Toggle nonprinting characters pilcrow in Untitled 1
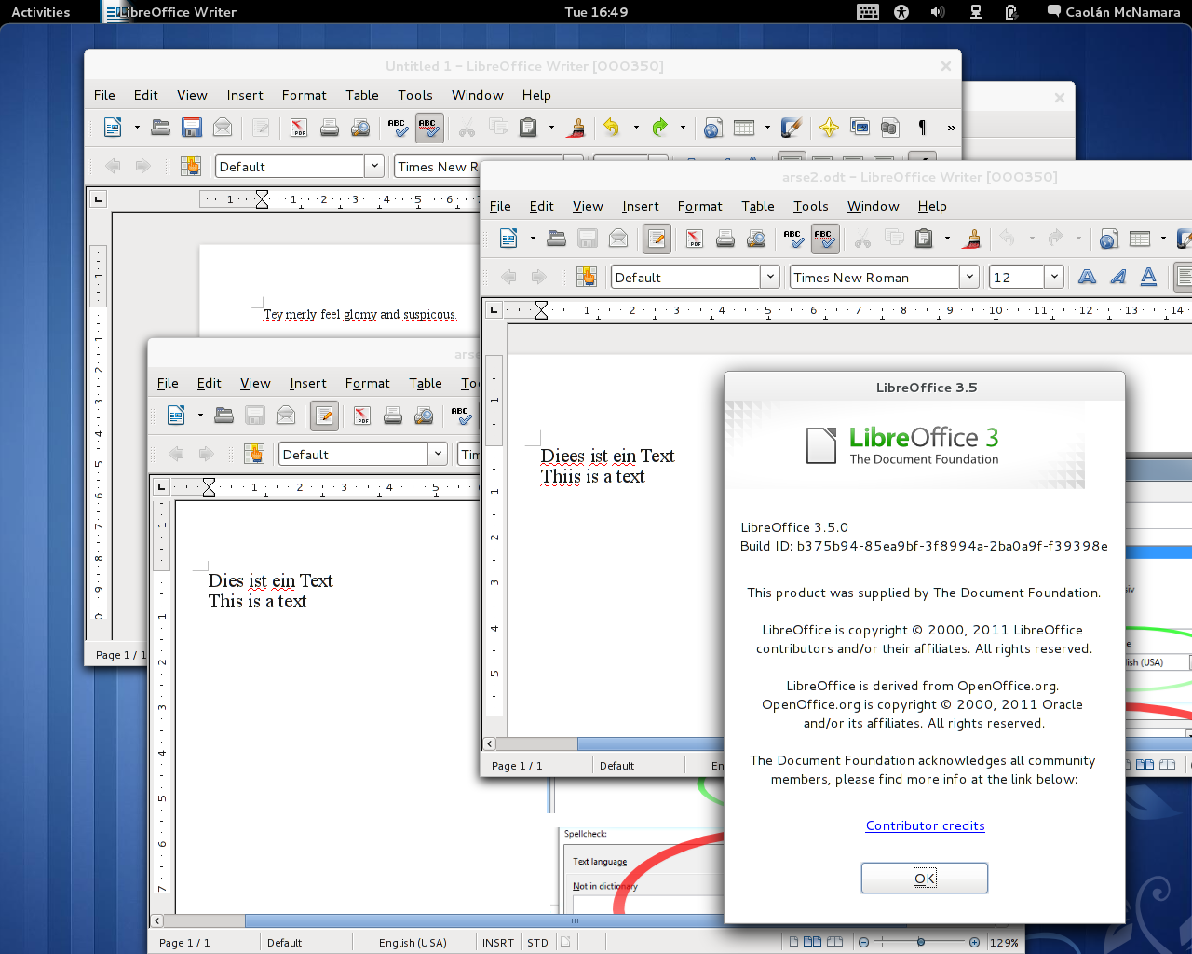The height and width of the screenshot is (954, 1192). click(922, 128)
